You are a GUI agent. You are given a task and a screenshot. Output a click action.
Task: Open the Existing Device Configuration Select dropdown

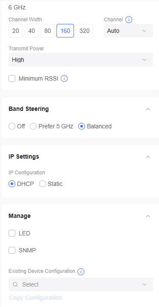(x=81, y=284)
